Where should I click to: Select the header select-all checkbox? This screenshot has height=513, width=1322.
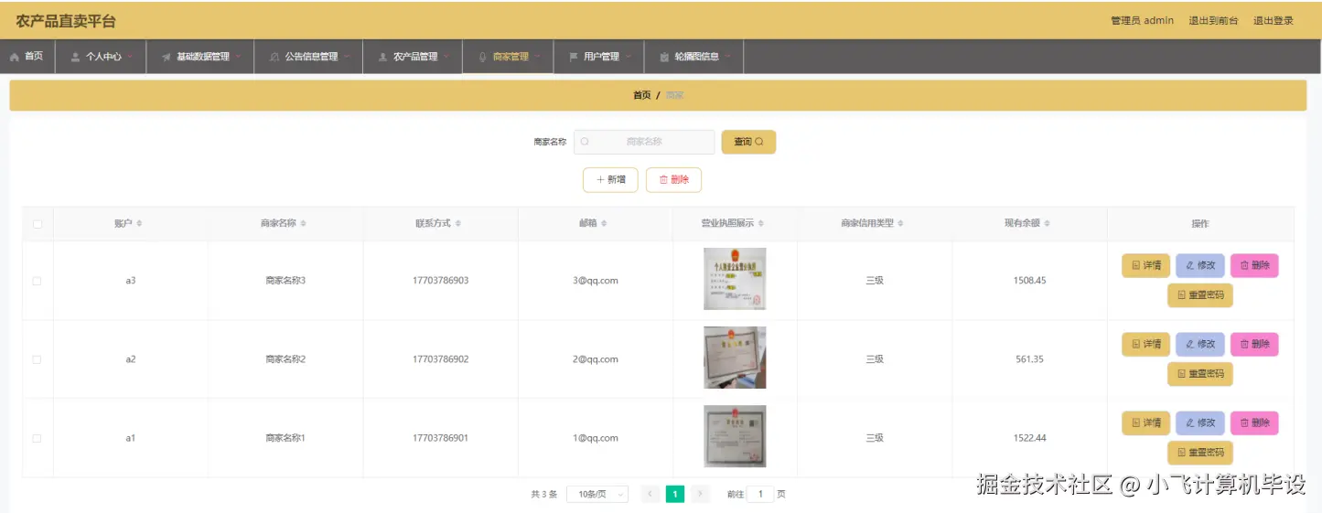(38, 224)
